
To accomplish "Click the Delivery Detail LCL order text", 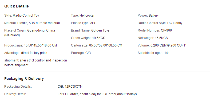I will click(97, 94).
